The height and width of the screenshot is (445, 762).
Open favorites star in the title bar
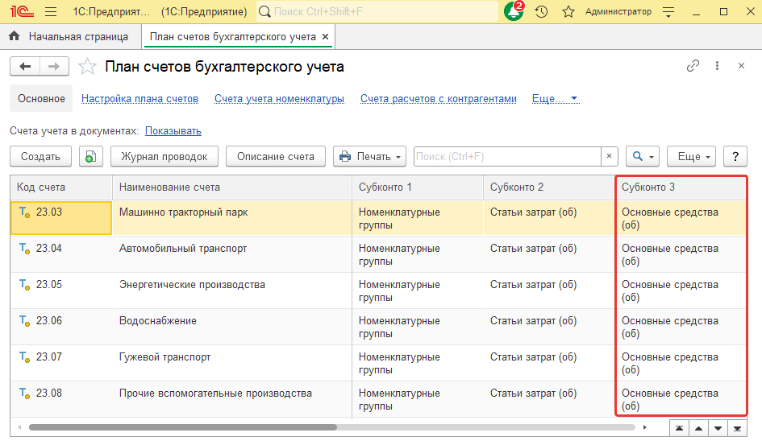point(568,12)
